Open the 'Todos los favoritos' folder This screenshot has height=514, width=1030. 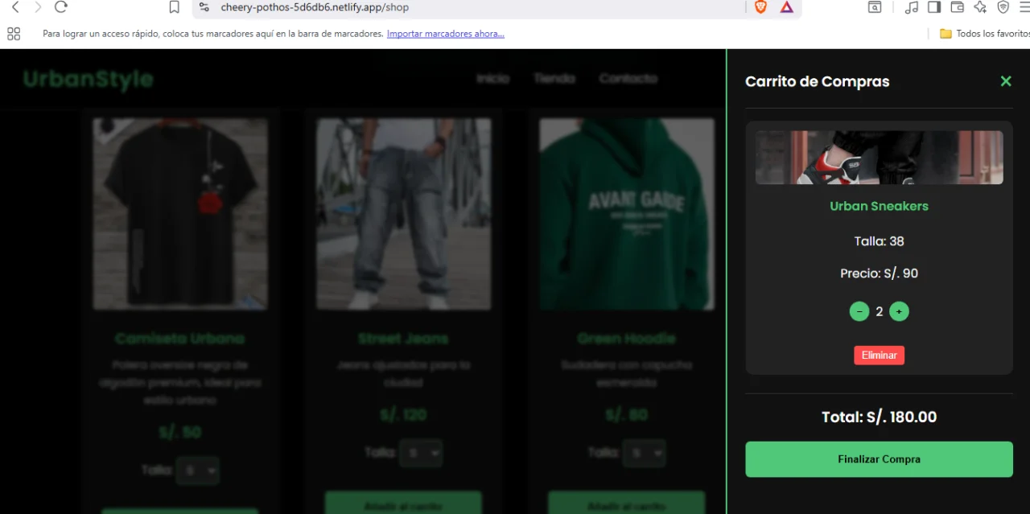985,34
